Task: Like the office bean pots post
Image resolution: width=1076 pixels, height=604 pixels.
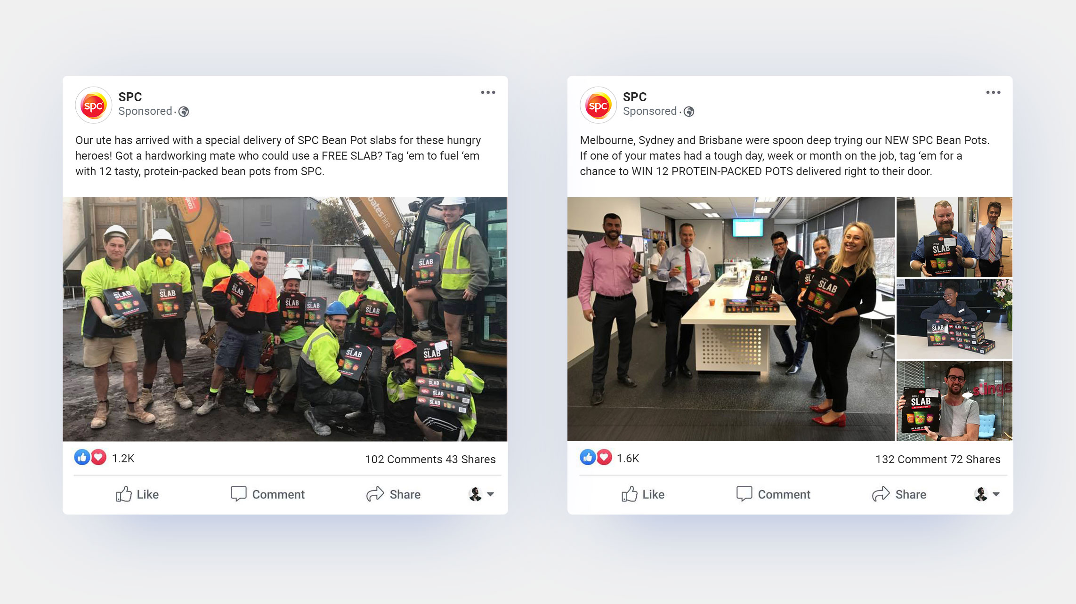Action: [643, 494]
